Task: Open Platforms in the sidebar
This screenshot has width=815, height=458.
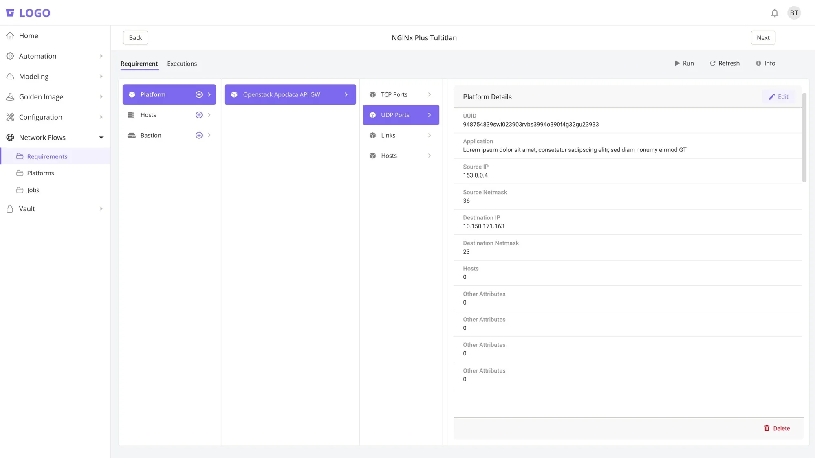Action: point(55,173)
